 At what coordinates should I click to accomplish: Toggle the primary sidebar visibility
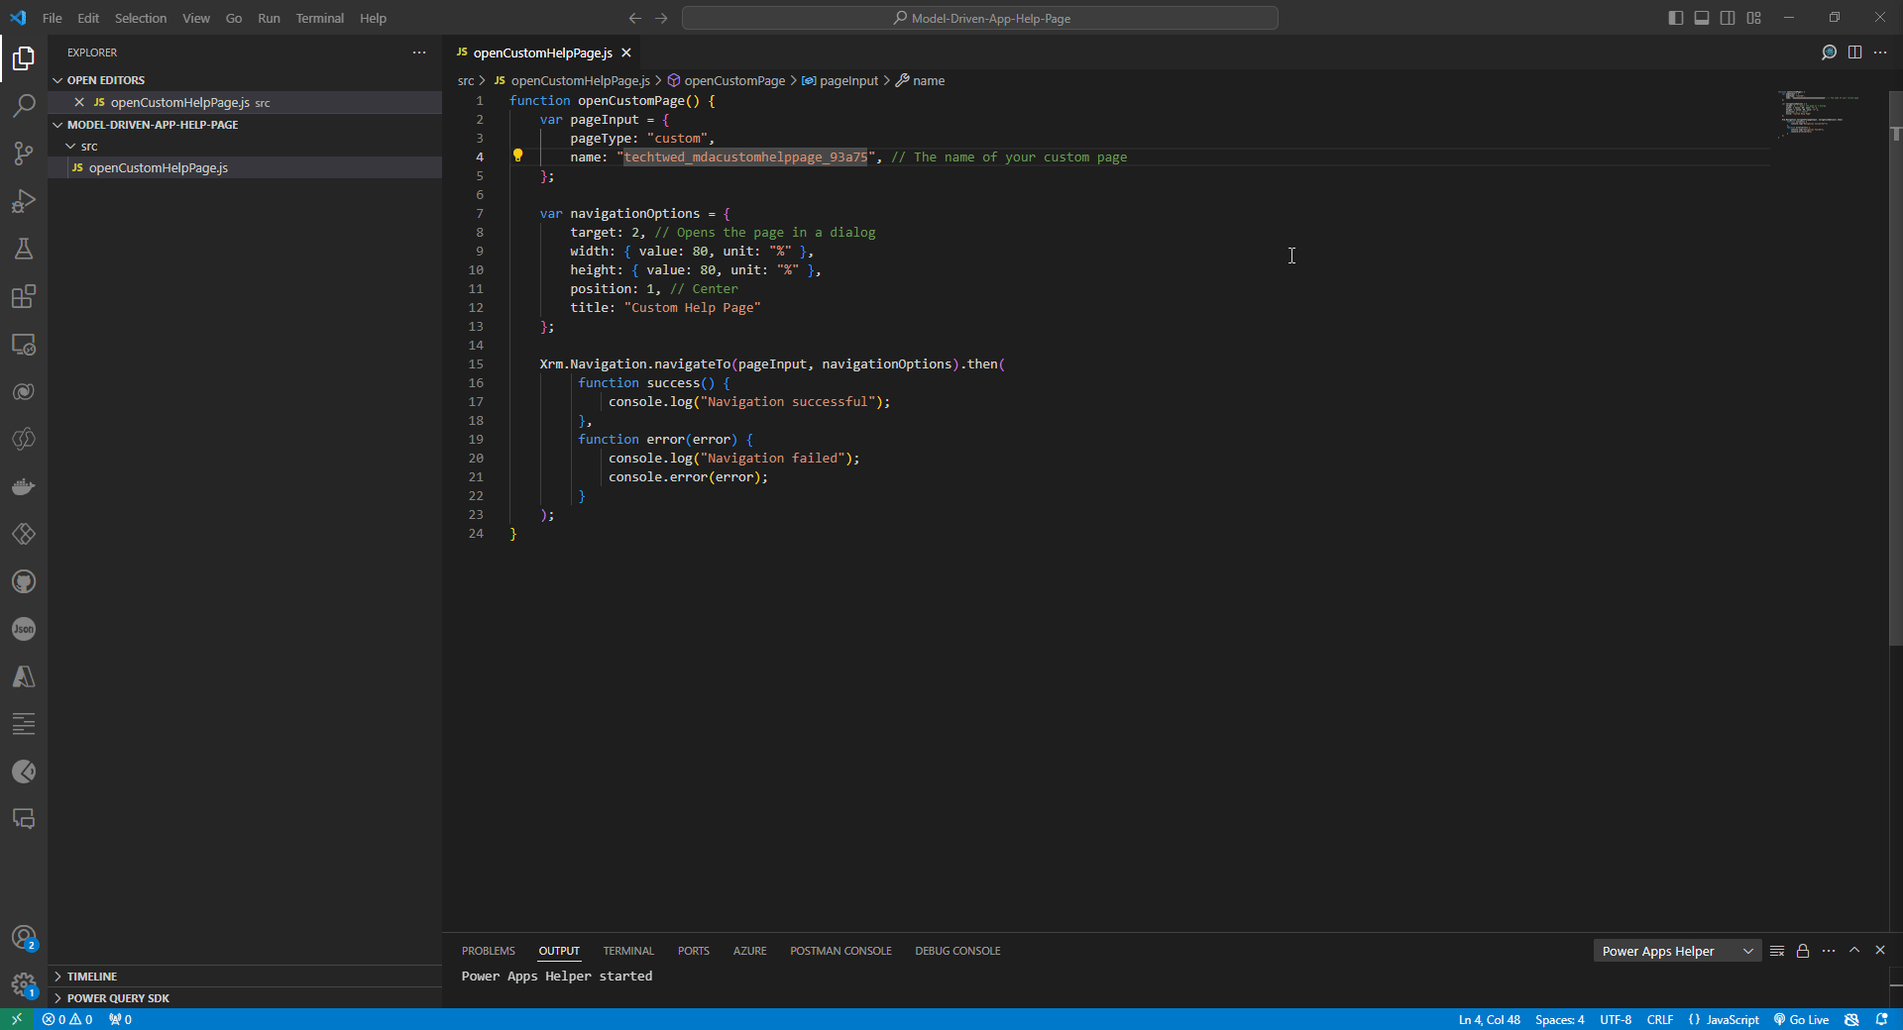[x=1676, y=17]
